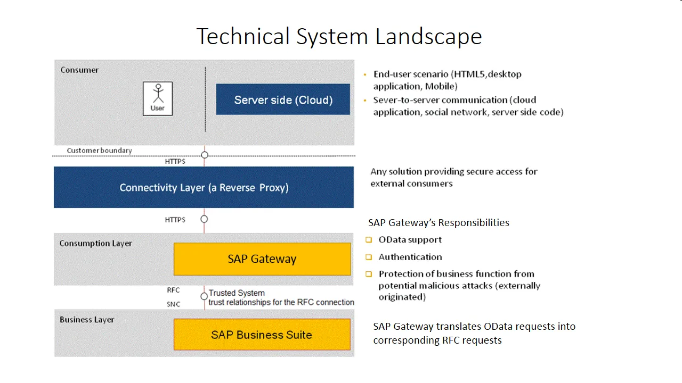This screenshot has width=682, height=383.
Task: Click the Technical System Landscape title
Action: click(339, 36)
